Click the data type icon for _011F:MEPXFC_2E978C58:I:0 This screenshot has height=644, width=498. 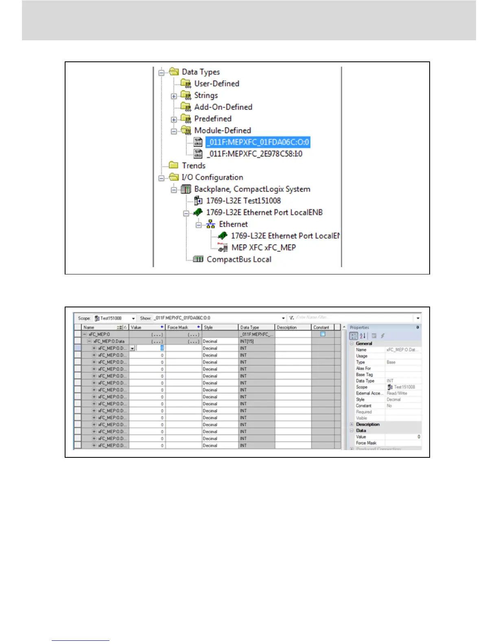pyautogui.click(x=198, y=154)
